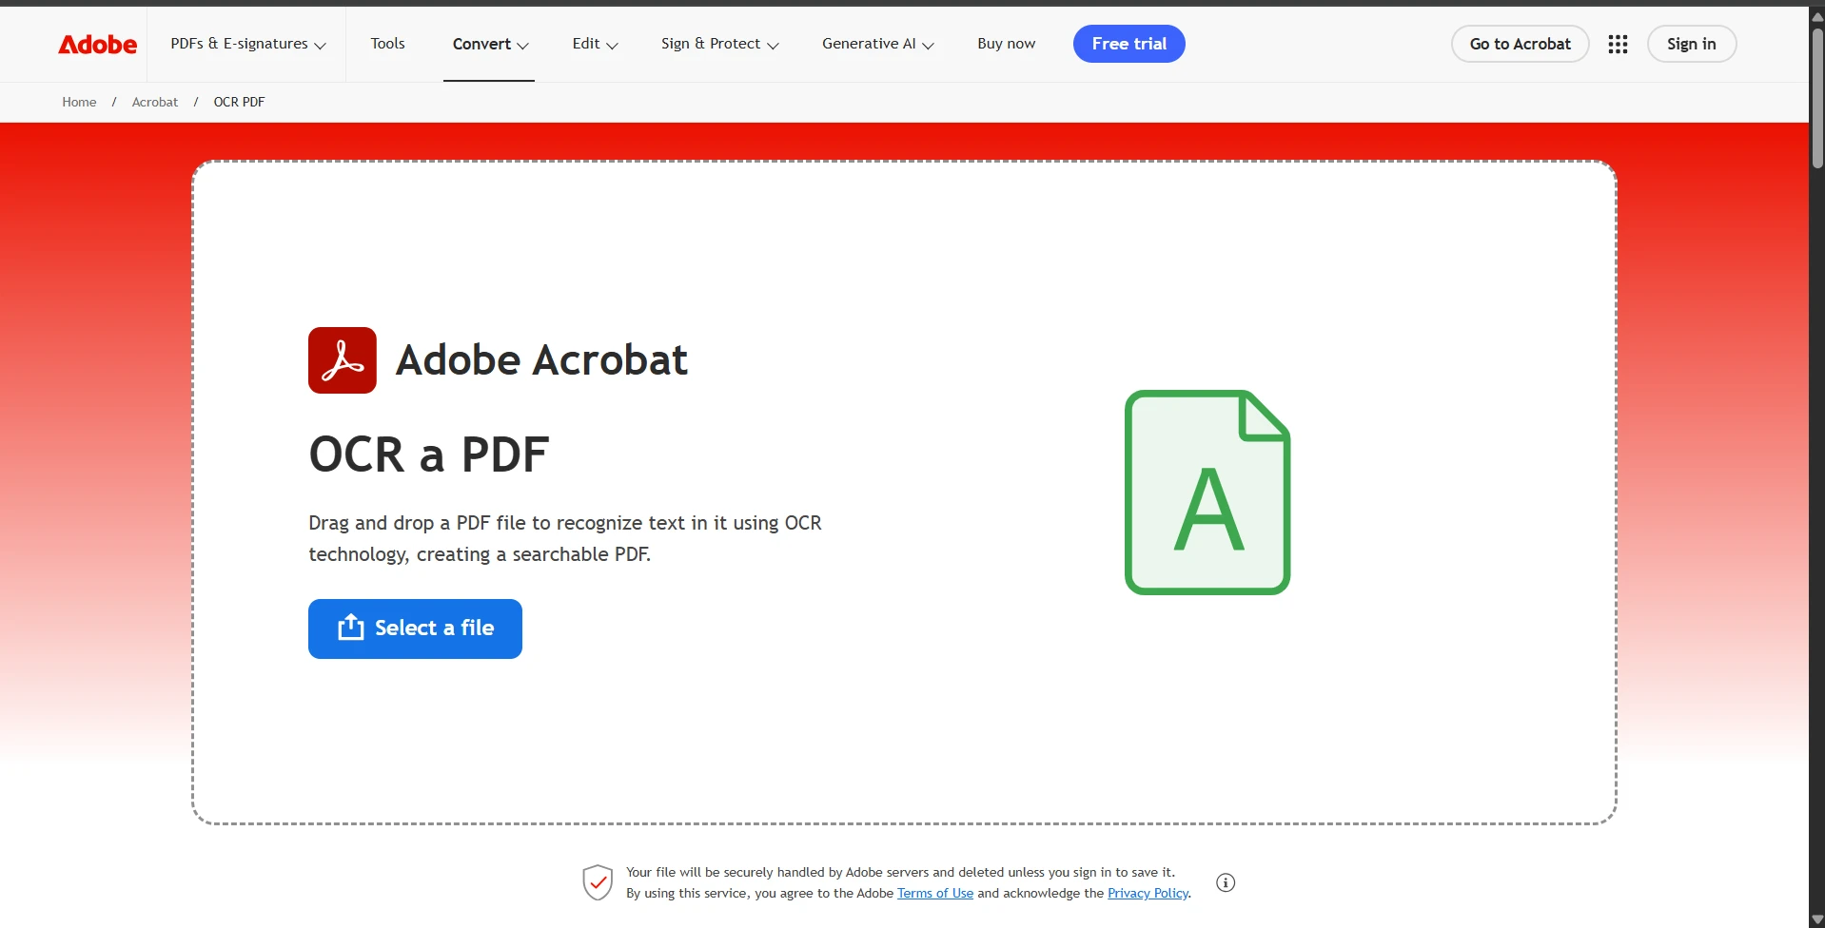Image resolution: width=1825 pixels, height=928 pixels.
Task: Click Select a file button
Action: [x=415, y=628]
